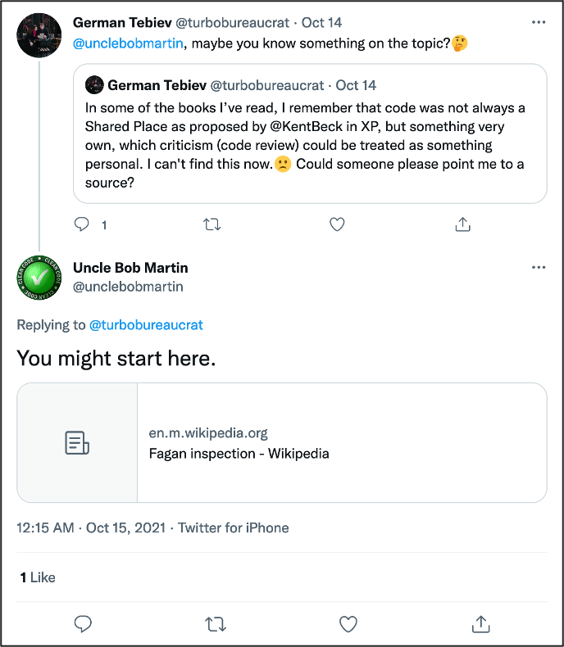
Task: Like Uncle Bob Martin's tweet
Action: click(x=348, y=624)
